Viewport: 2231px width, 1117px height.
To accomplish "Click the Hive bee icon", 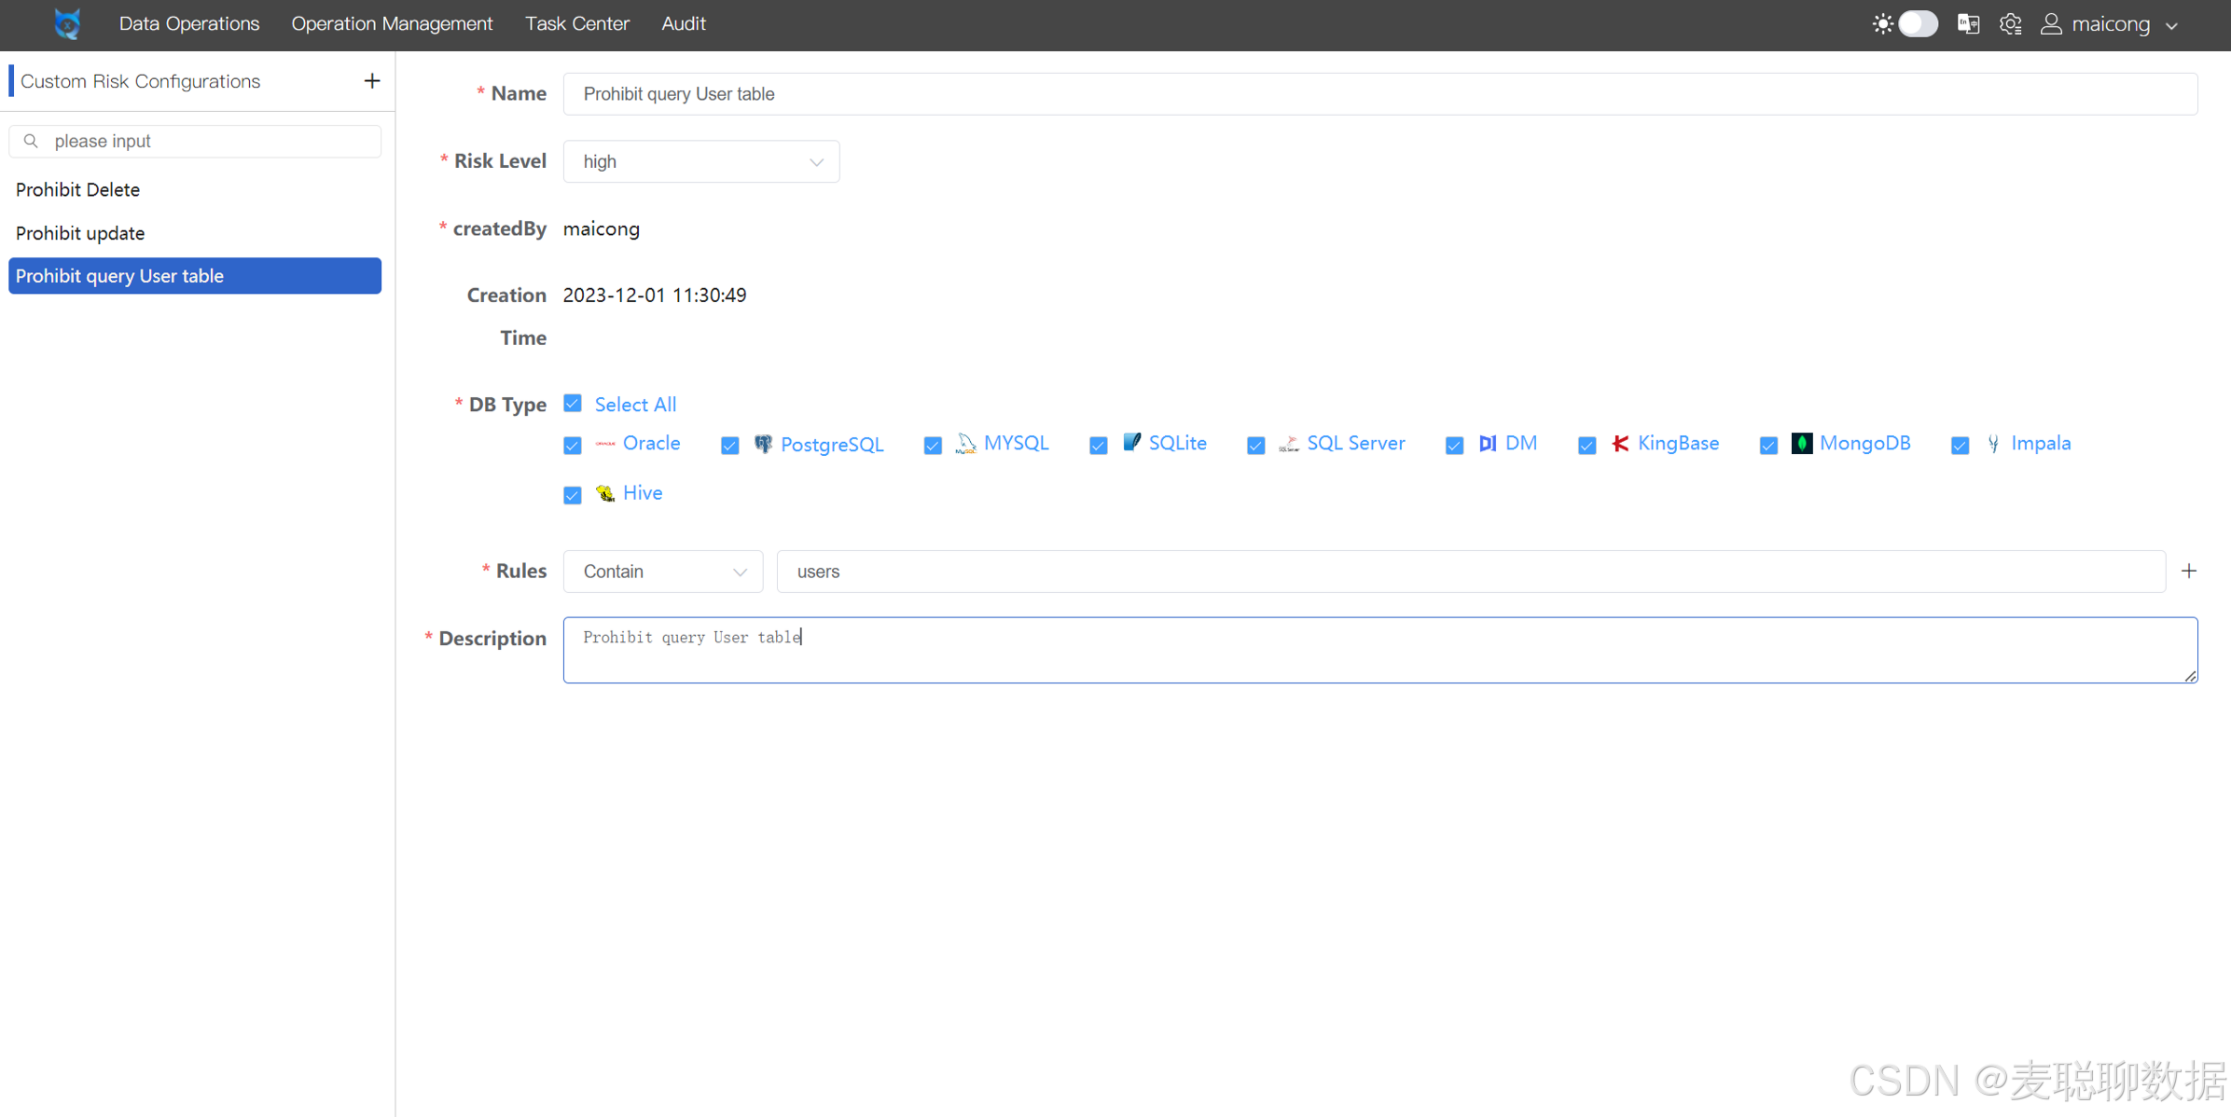I will click(605, 493).
